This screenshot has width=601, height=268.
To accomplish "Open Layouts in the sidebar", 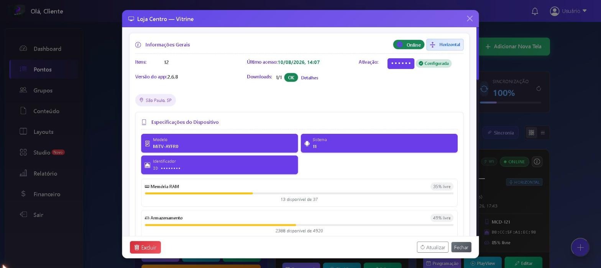I will 44,132.
